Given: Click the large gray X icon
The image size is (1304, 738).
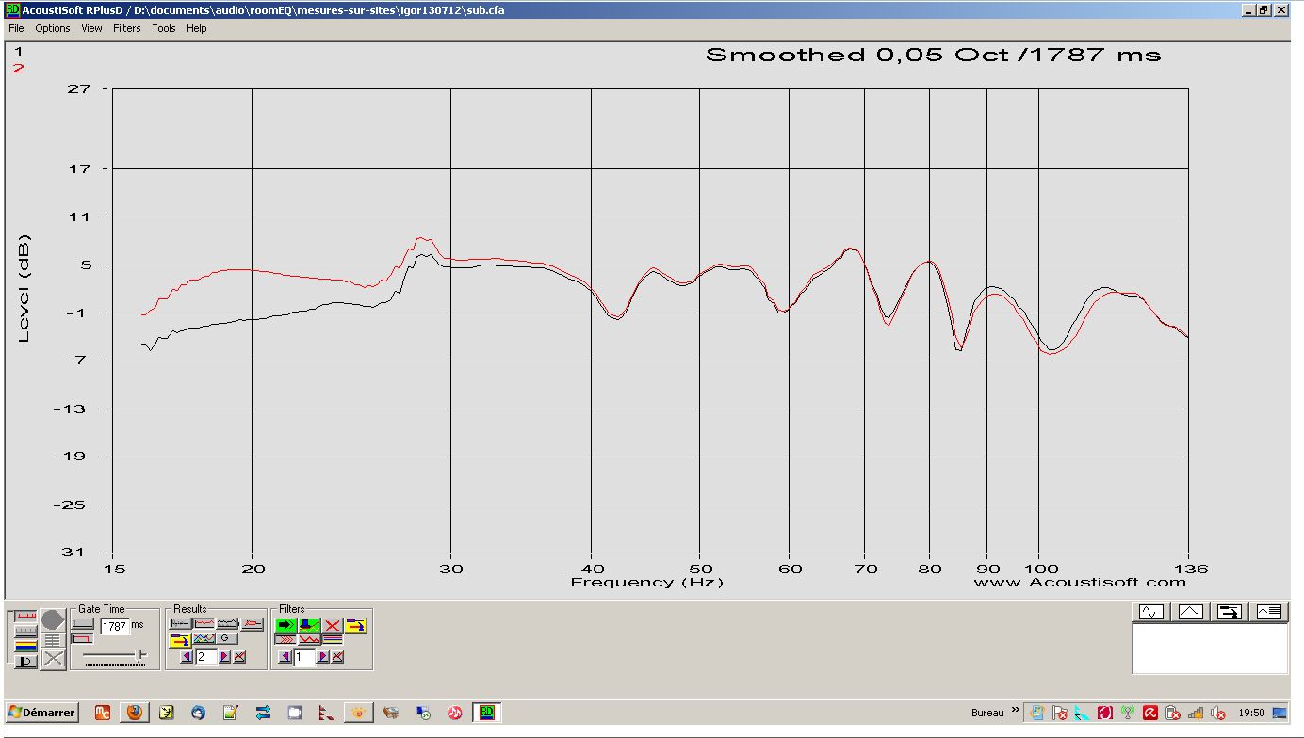Looking at the screenshot, I should (x=53, y=658).
